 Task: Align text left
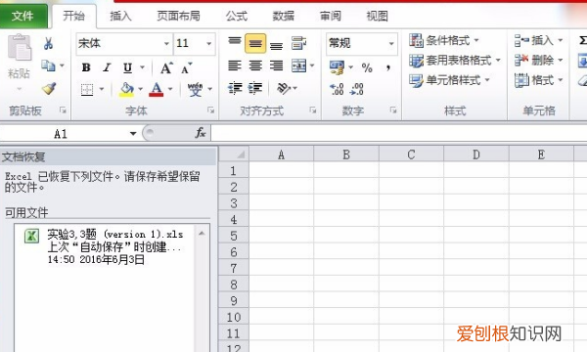tap(235, 66)
